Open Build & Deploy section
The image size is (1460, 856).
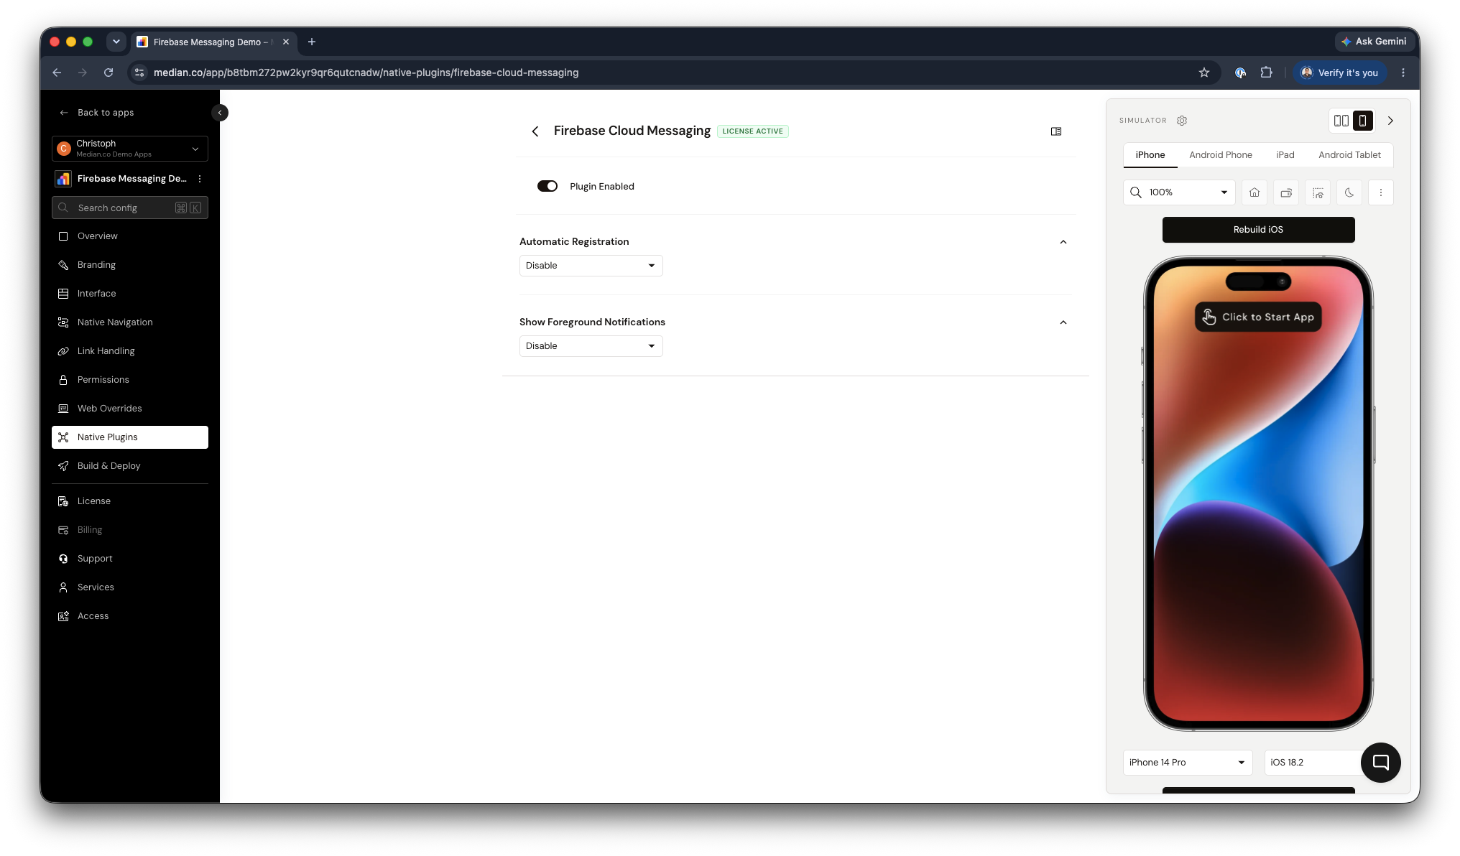[x=130, y=466]
